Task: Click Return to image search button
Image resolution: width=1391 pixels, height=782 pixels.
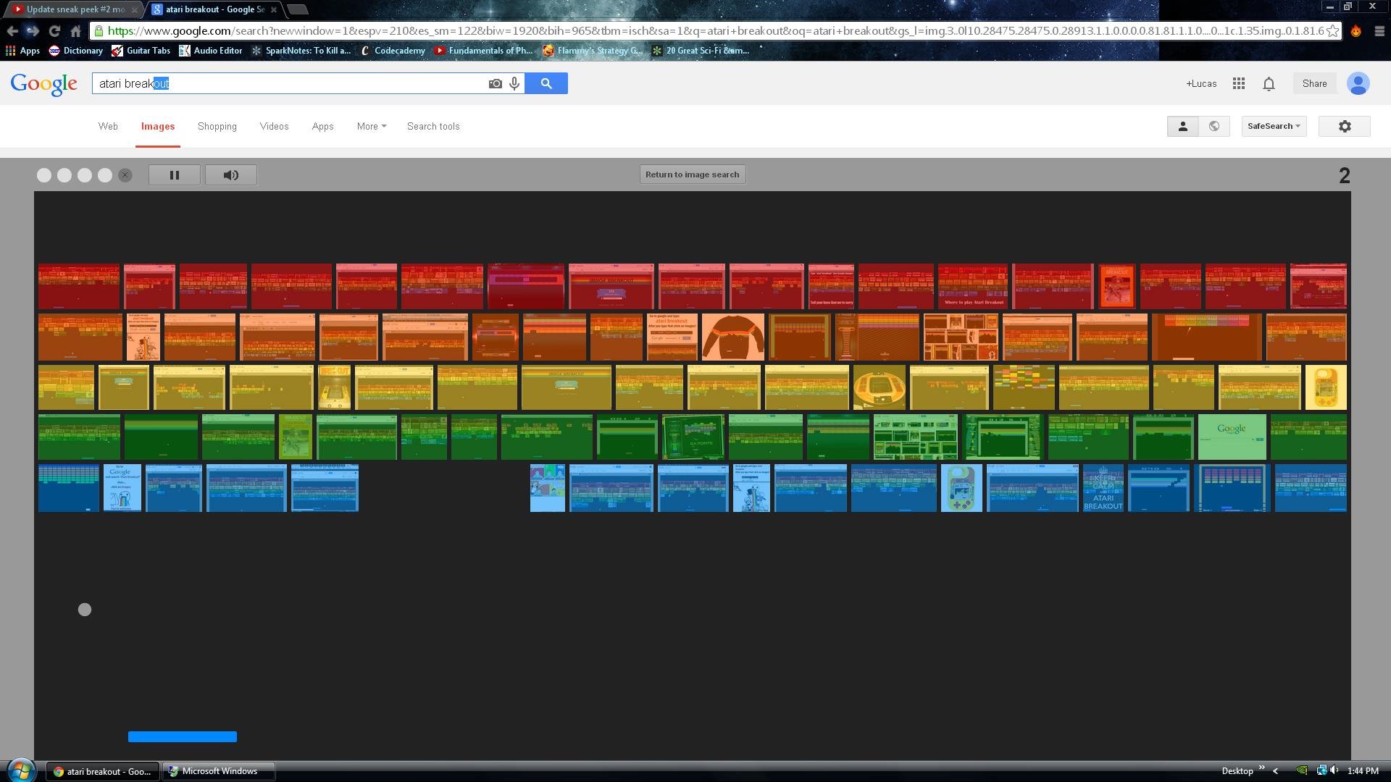Action: click(693, 175)
